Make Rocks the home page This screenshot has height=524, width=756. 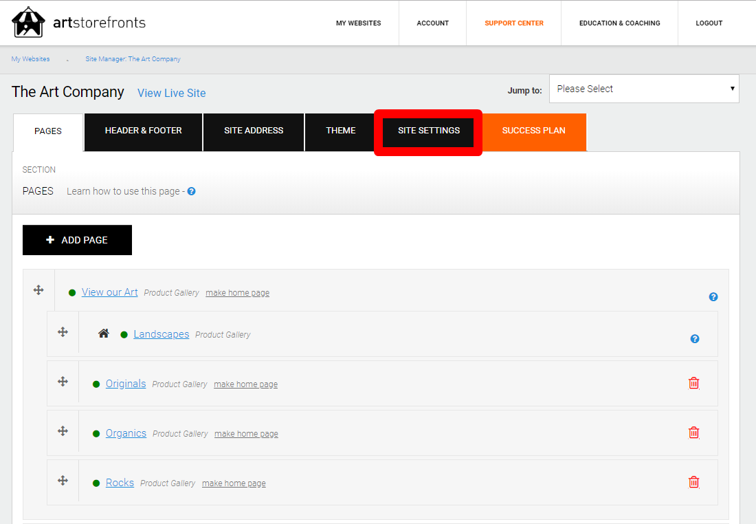click(x=233, y=483)
